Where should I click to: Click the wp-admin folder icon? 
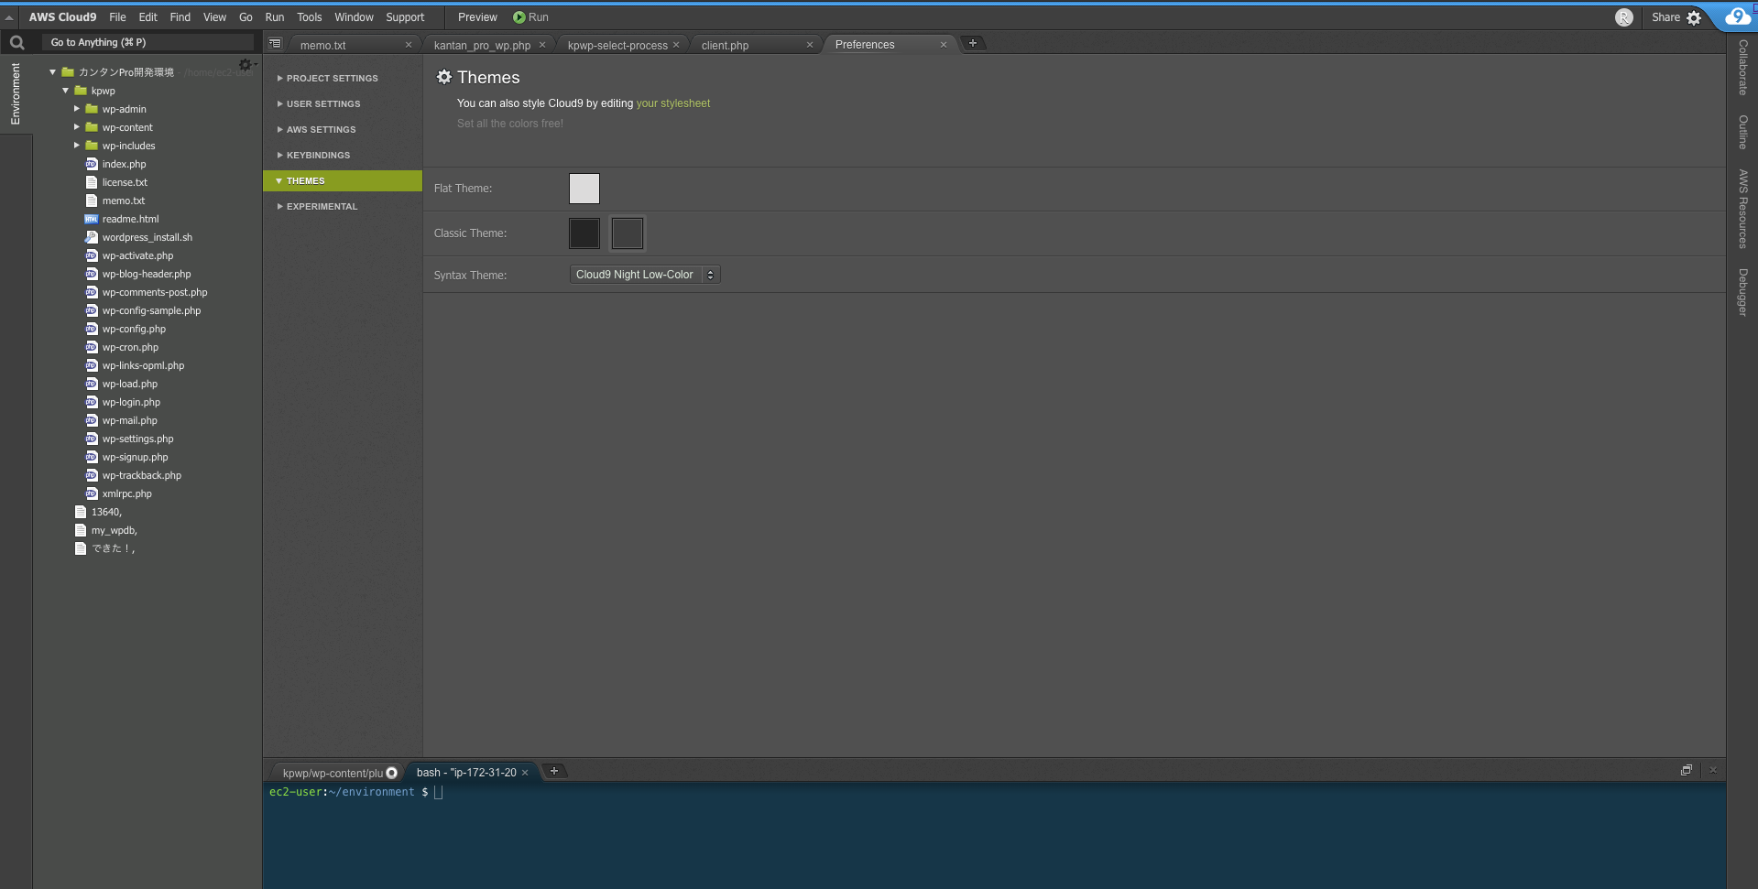coord(92,109)
